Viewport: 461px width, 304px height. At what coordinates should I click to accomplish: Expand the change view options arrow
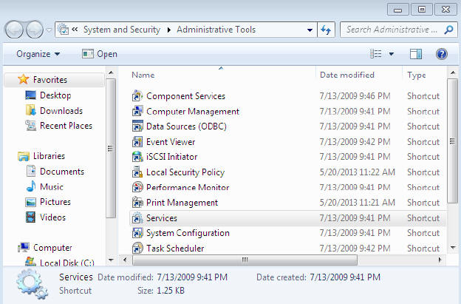(392, 54)
